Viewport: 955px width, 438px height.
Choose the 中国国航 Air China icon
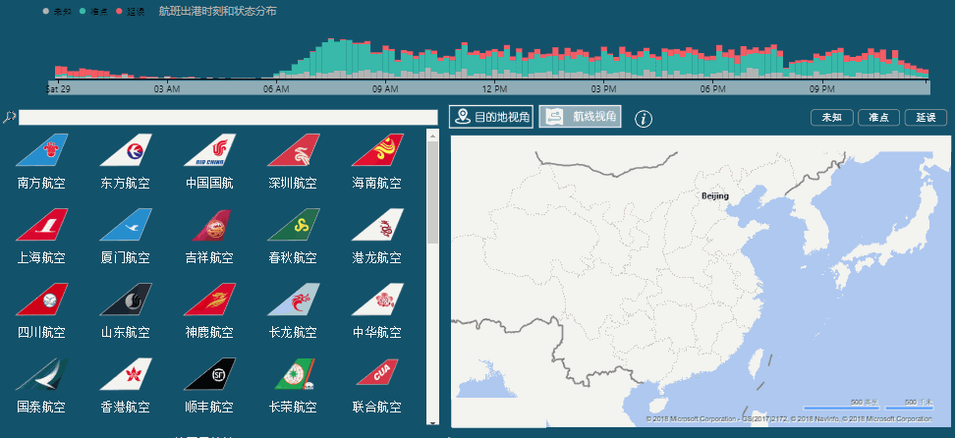click(209, 150)
